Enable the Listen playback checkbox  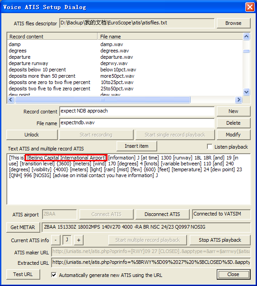pos(210,147)
